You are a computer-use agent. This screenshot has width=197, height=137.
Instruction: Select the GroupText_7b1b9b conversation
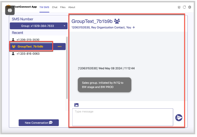pos(30,47)
